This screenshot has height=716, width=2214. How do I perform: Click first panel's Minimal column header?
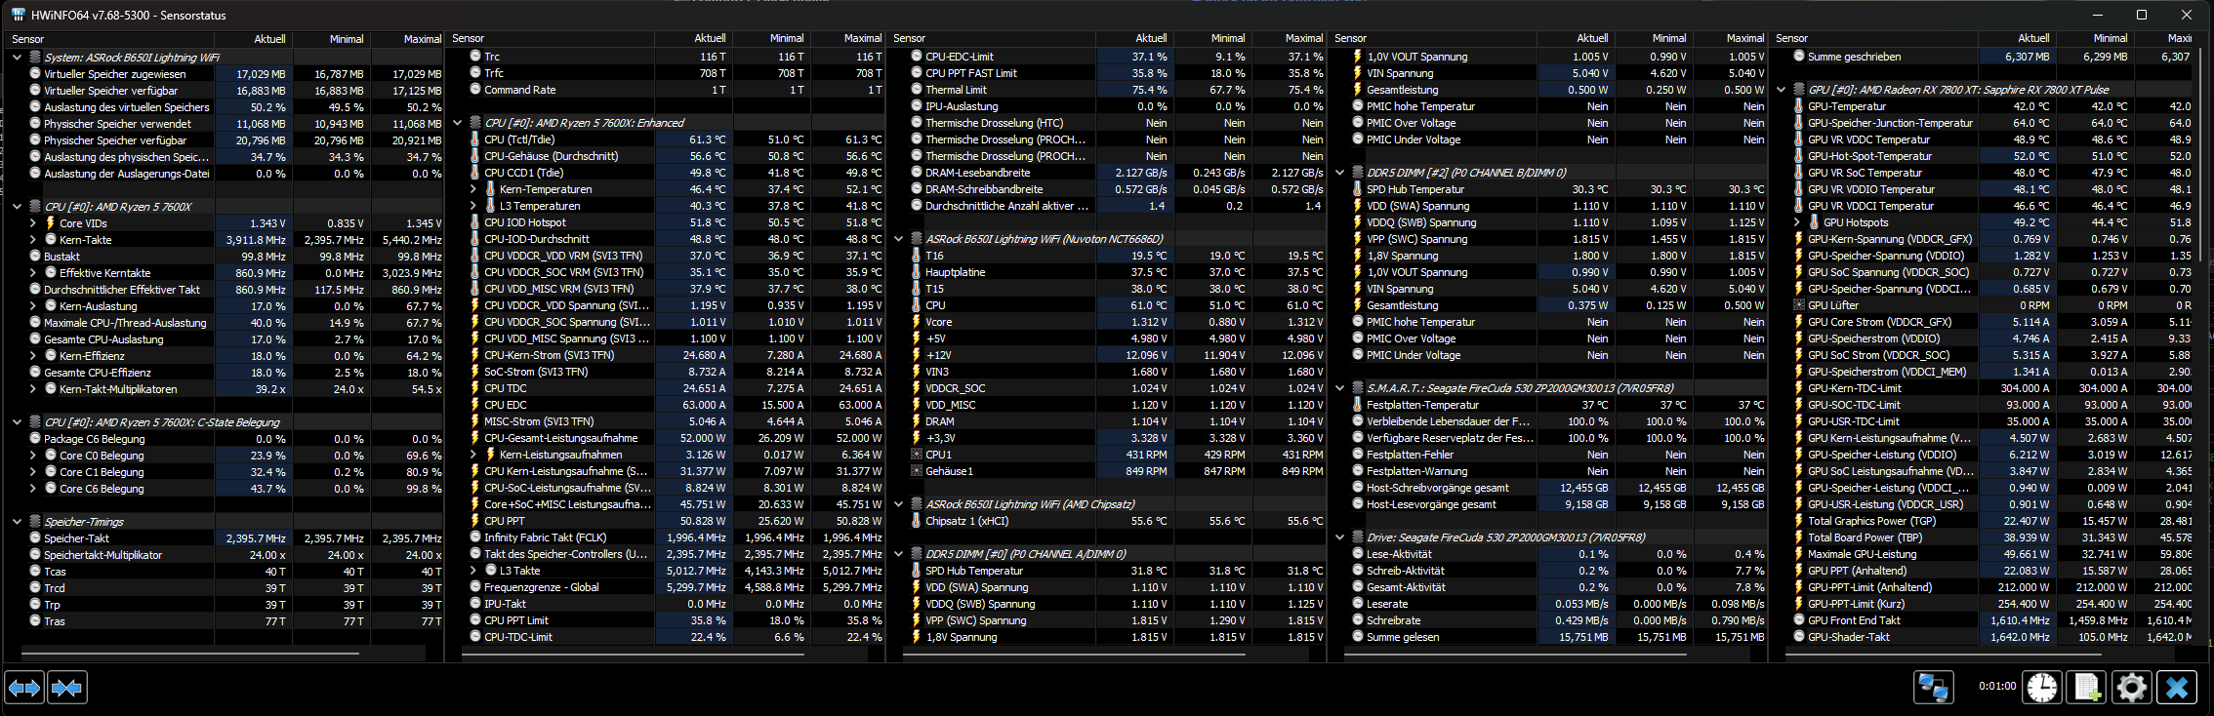332,39
